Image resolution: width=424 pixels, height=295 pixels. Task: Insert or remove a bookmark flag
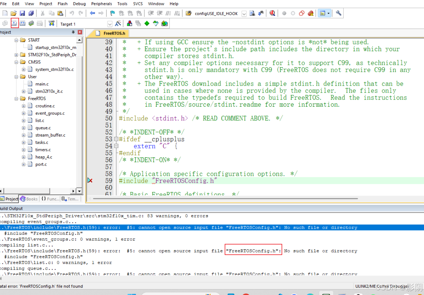[113, 13]
